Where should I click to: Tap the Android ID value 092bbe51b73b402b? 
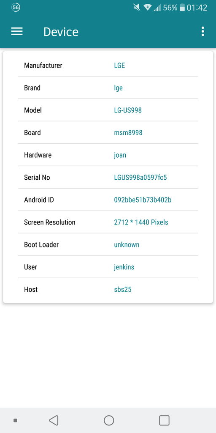pos(143,200)
